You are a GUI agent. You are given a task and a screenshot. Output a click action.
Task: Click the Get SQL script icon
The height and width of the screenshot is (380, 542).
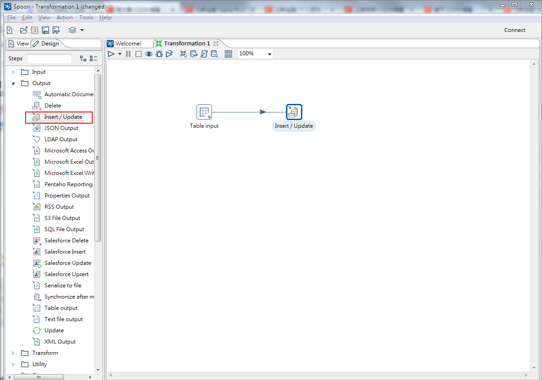204,54
